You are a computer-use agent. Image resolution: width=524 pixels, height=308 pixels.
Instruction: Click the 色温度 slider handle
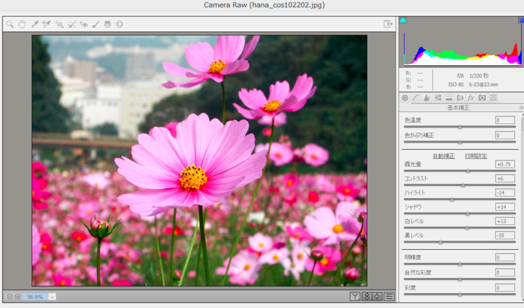point(460,127)
